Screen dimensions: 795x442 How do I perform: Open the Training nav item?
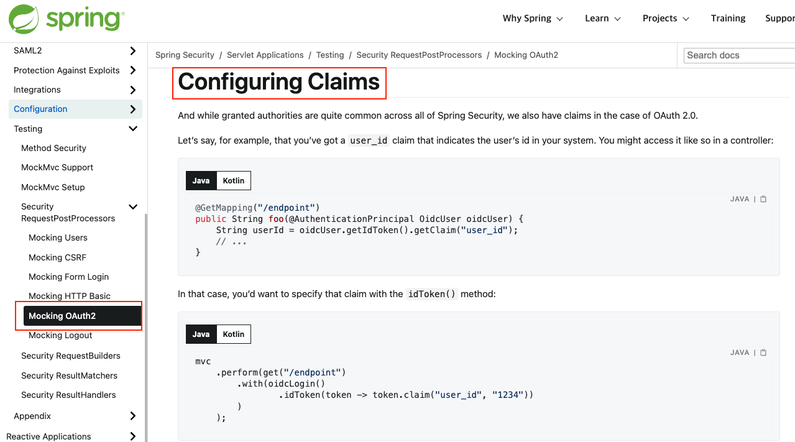(728, 19)
